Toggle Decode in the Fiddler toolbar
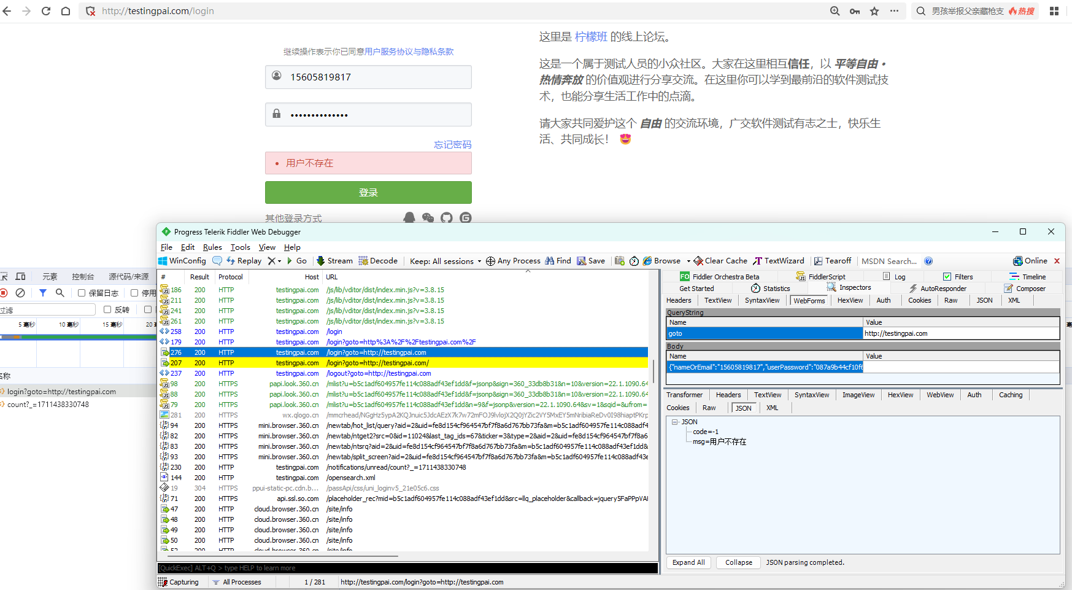 point(379,261)
